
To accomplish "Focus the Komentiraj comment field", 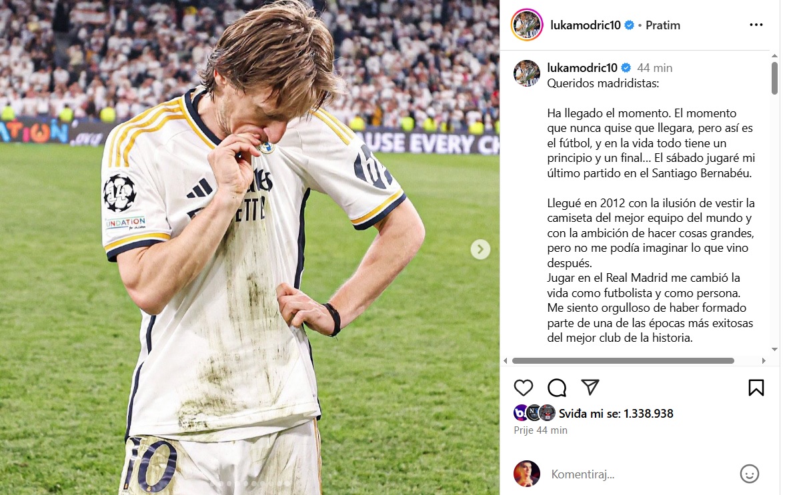I will coord(639,474).
